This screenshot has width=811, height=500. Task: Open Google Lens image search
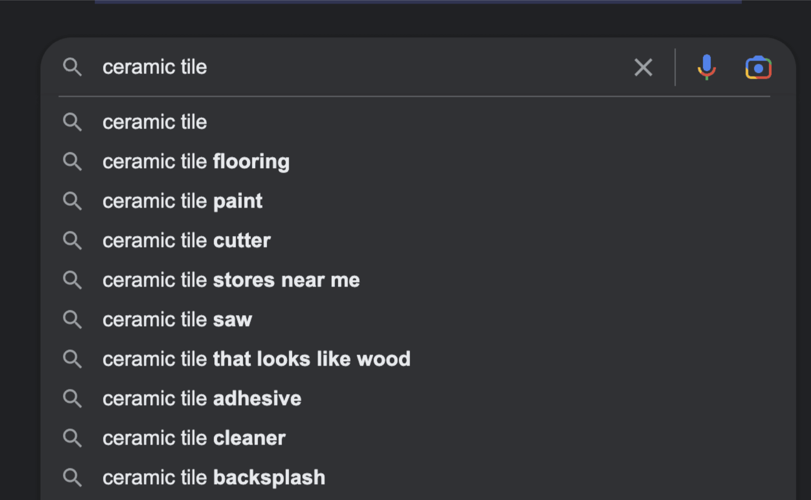click(x=758, y=68)
